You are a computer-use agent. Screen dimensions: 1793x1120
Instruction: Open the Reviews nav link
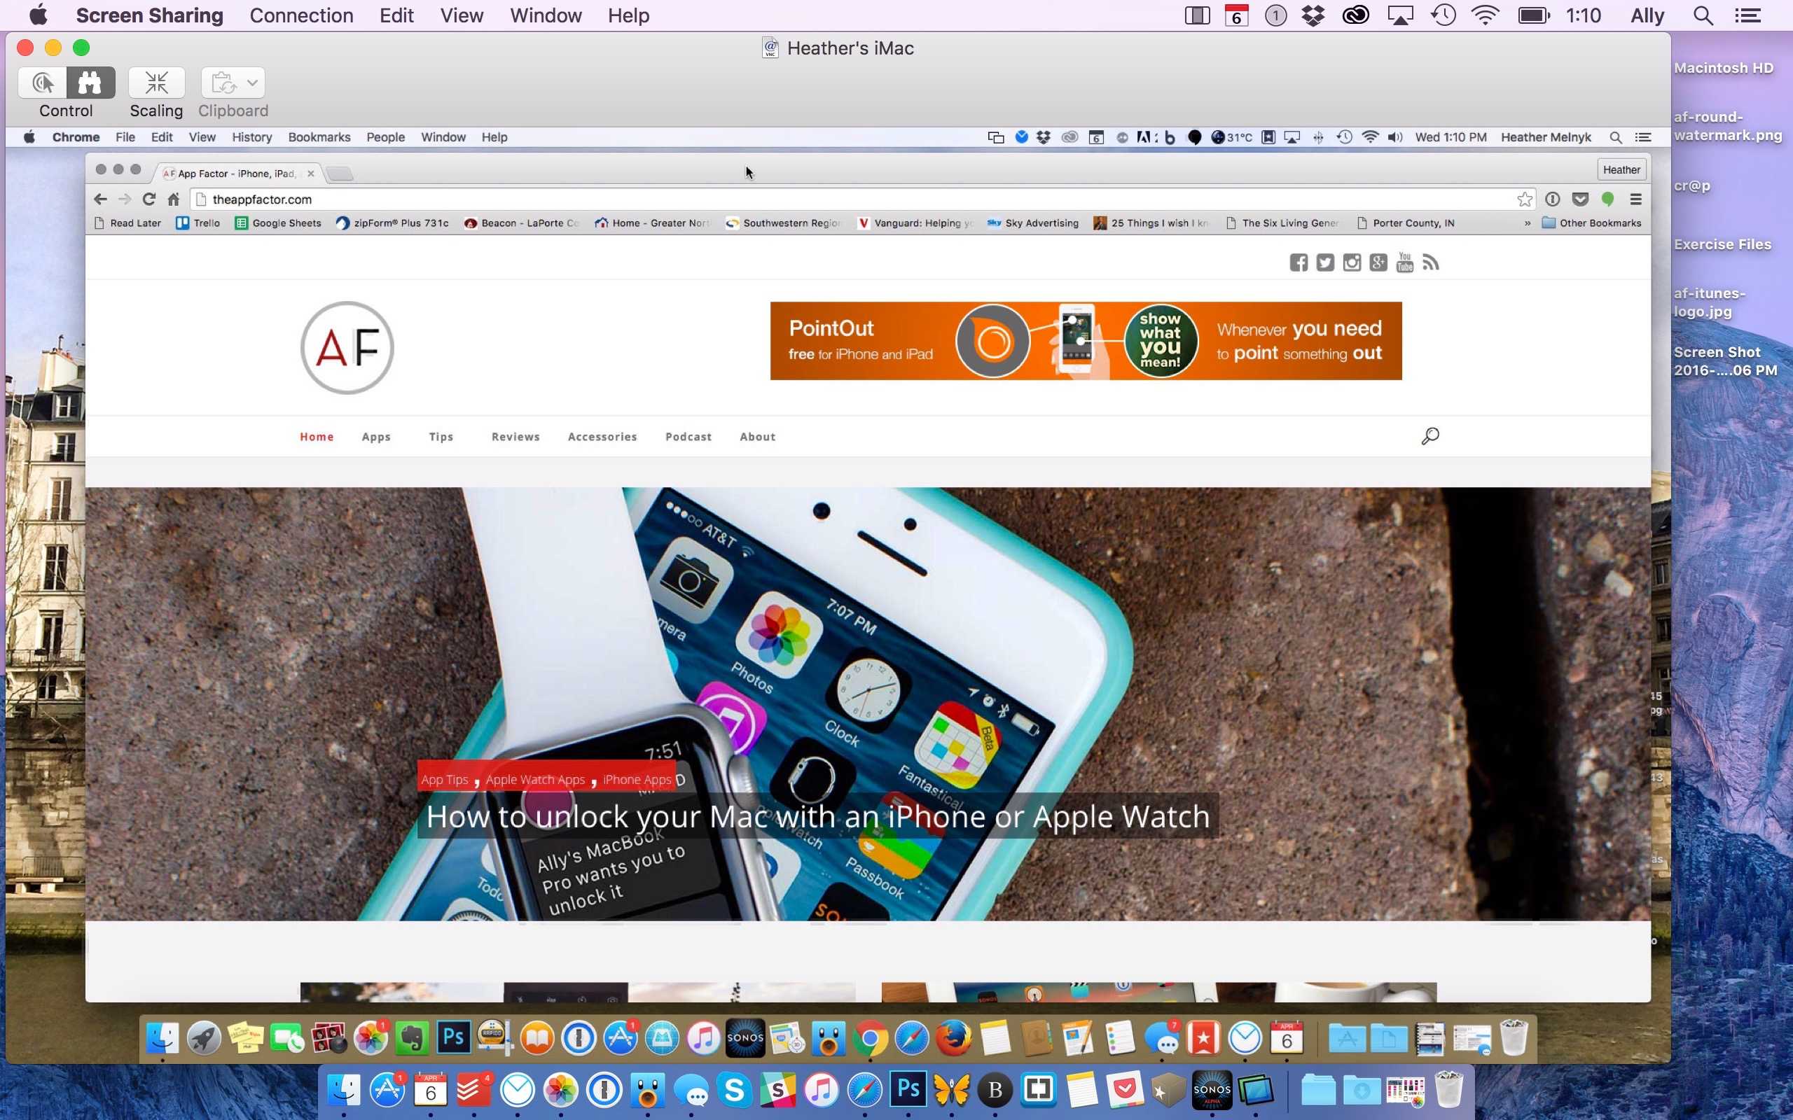click(x=515, y=437)
